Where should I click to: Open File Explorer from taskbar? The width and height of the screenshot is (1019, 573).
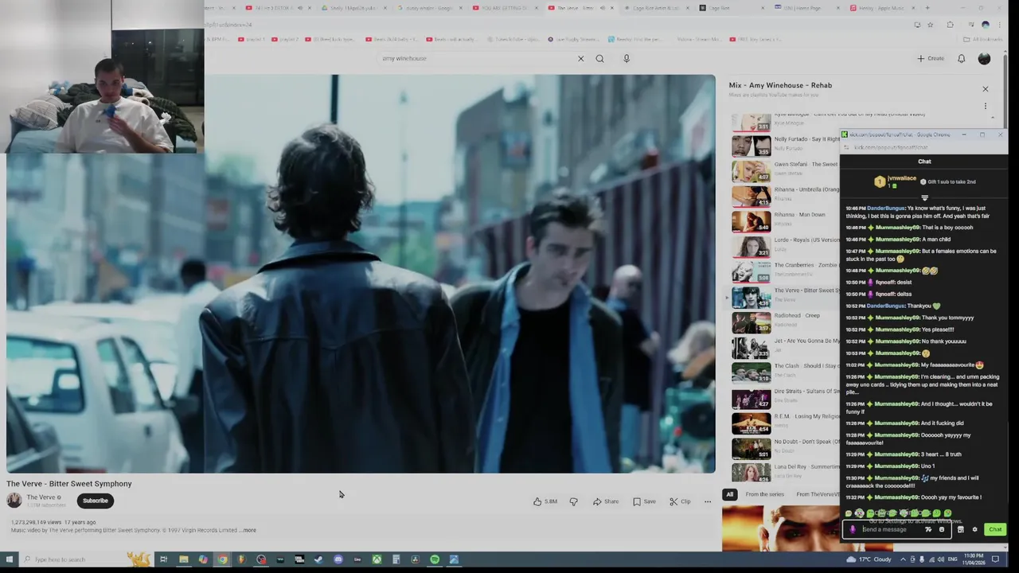coord(183,559)
